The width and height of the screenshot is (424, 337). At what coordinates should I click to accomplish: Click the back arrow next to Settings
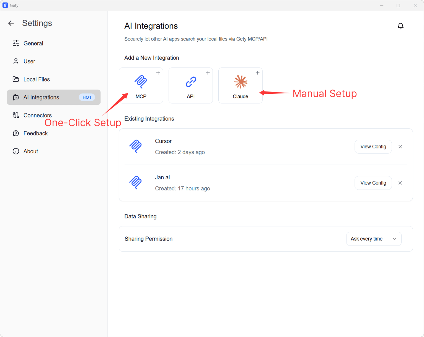click(x=11, y=23)
